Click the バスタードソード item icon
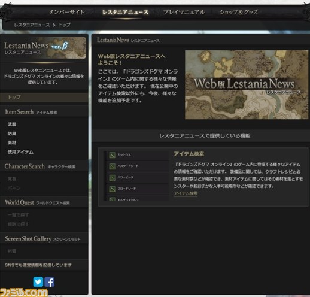Image resolution: width=310 pixels, height=297 pixels. pyautogui.click(x=112, y=166)
